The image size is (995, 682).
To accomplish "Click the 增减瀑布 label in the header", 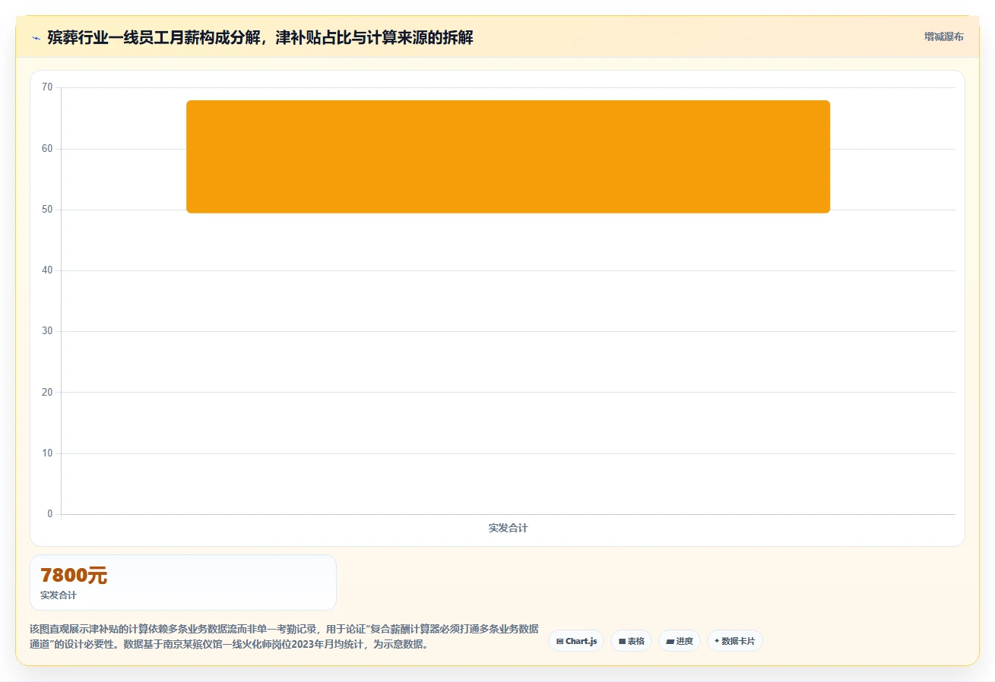I will coord(943,36).
